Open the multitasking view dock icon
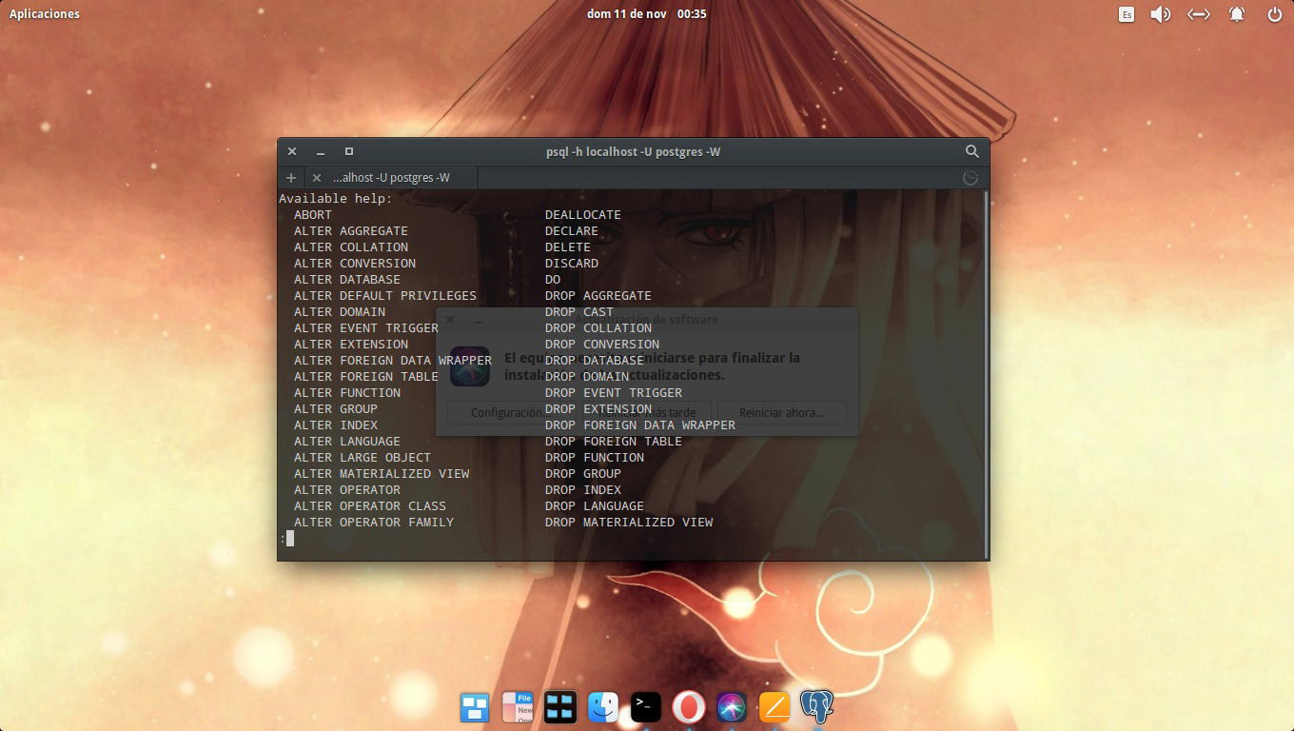The height and width of the screenshot is (731, 1294). [475, 707]
